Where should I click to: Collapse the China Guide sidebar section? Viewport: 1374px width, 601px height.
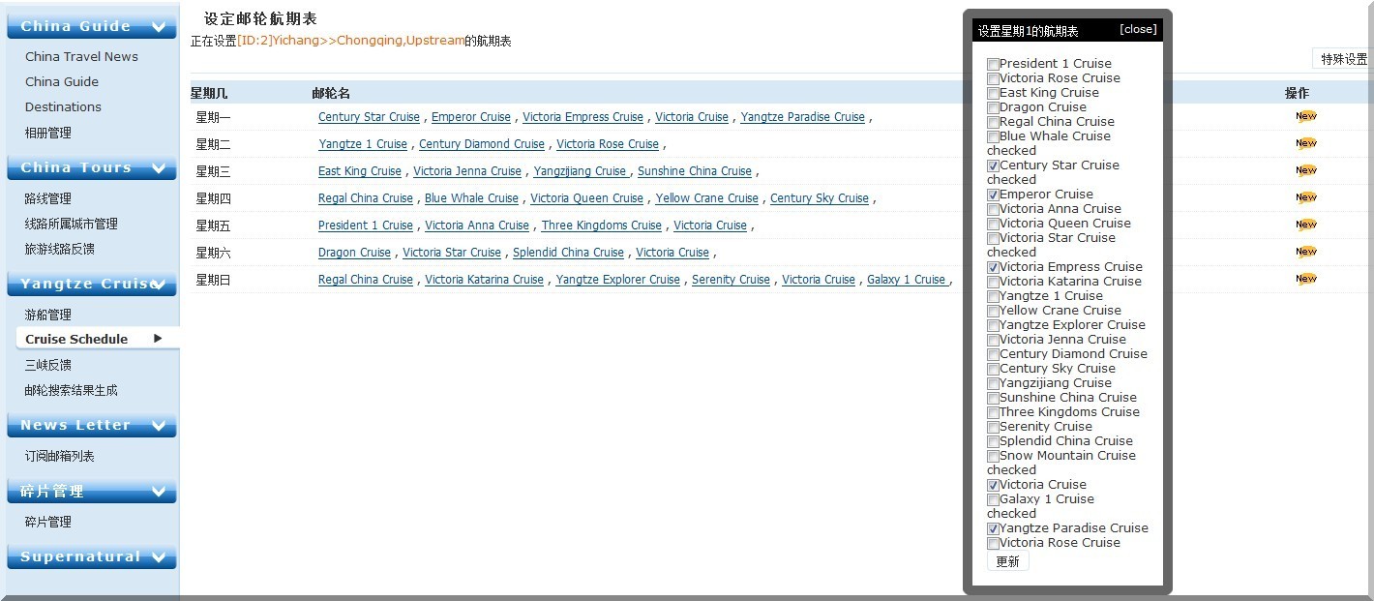[158, 27]
